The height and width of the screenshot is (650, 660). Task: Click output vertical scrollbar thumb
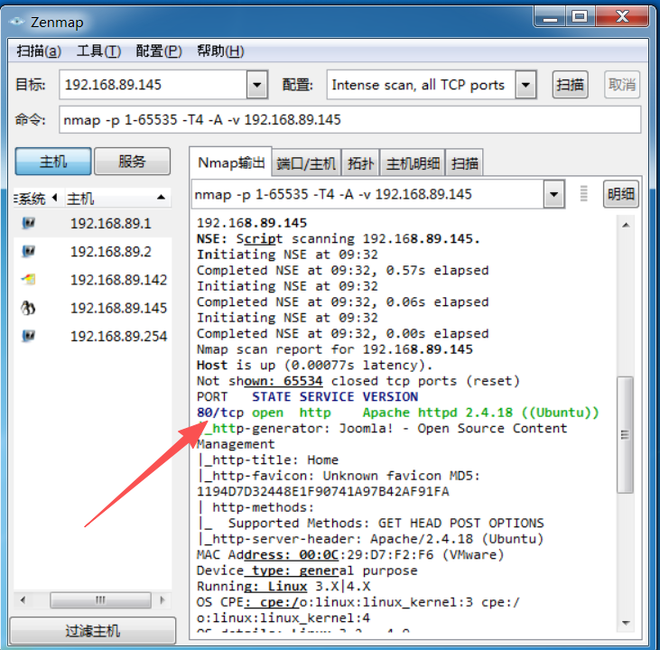click(625, 434)
